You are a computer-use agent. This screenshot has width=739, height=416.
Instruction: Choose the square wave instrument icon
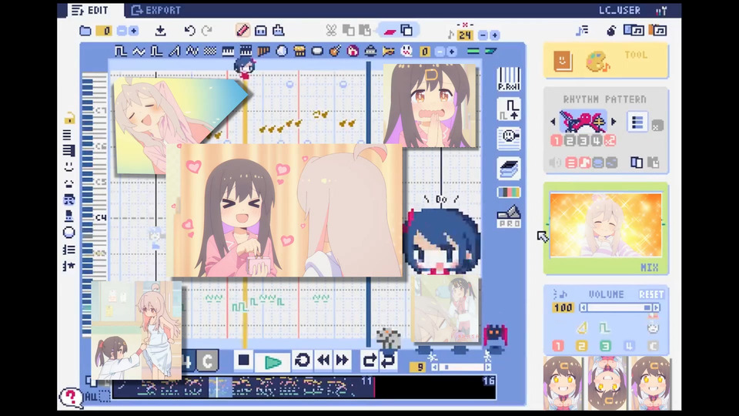[x=121, y=51]
